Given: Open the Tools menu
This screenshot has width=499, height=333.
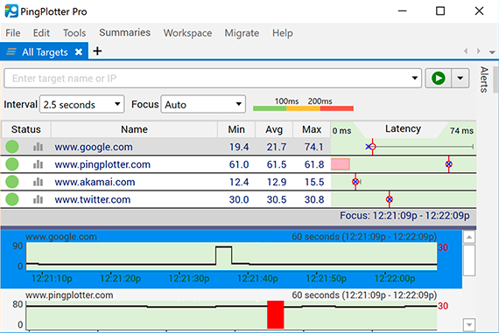Looking at the screenshot, I should click(74, 32).
